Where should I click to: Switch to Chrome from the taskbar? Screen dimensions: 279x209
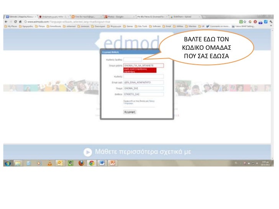point(92,163)
